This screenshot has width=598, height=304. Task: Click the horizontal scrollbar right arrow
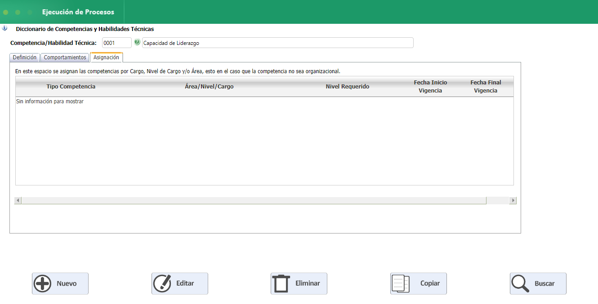click(x=513, y=200)
